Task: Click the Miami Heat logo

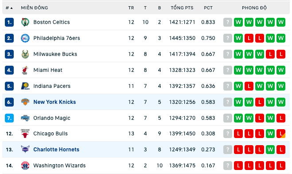Action: (25, 70)
